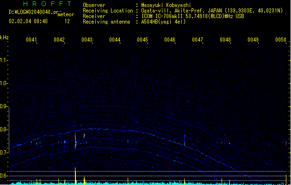This screenshot has width=291, height=185.
Task: Click the Receiving antenna label
Action: click(x=106, y=22)
